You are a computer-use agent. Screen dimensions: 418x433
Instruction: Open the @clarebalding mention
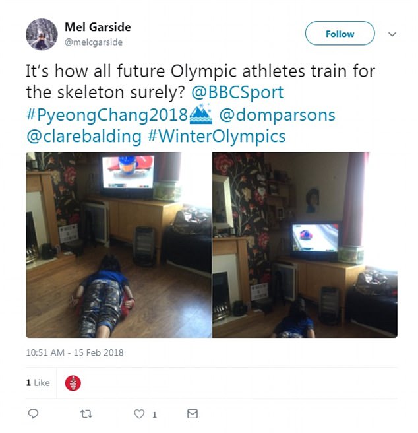pyautogui.click(x=84, y=136)
